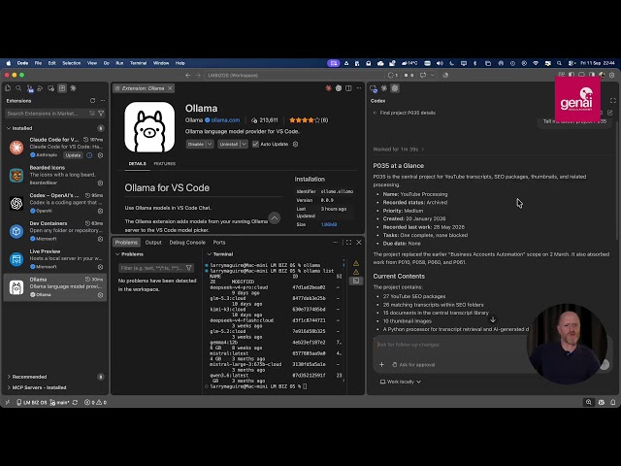The width and height of the screenshot is (621, 466).
Task: Open the Search view in the activity bar
Action: click(x=18, y=88)
